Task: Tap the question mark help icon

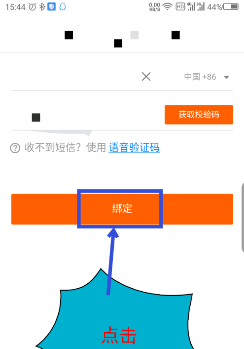Action: coord(15,148)
